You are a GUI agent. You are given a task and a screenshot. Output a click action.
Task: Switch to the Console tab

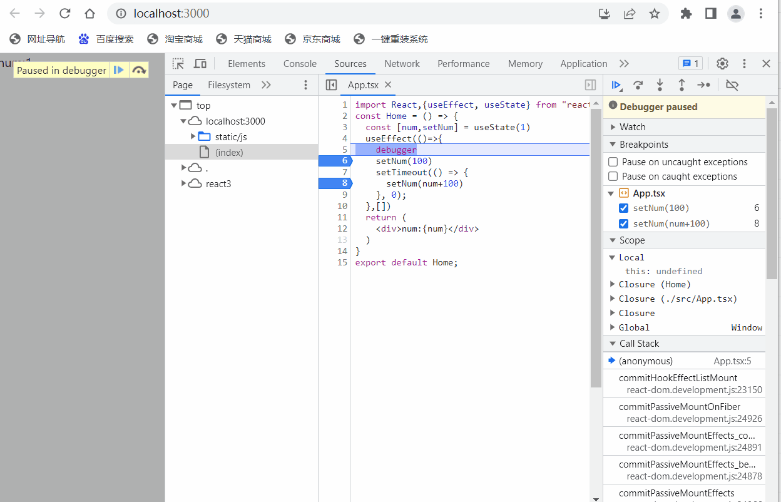tap(300, 63)
